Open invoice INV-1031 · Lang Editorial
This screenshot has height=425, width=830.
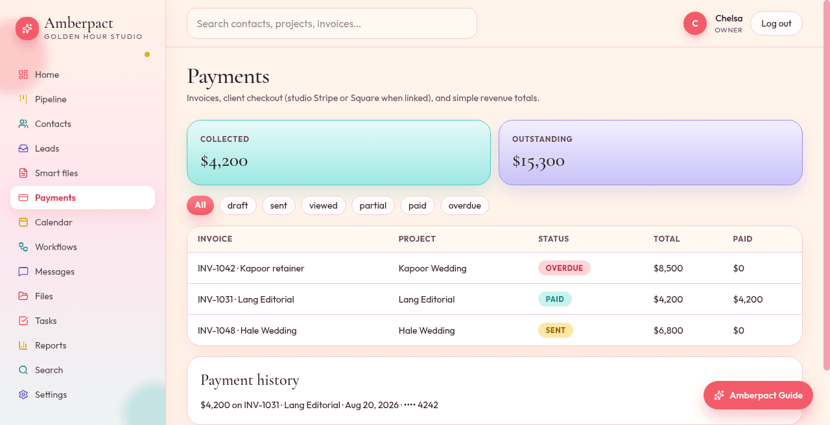click(x=246, y=299)
